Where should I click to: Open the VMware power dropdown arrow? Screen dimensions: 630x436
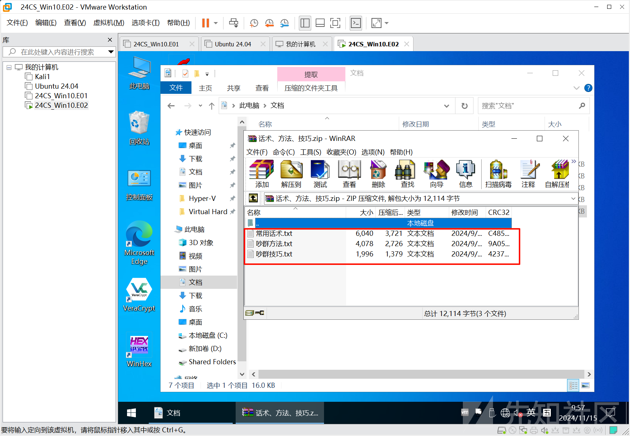tap(216, 23)
